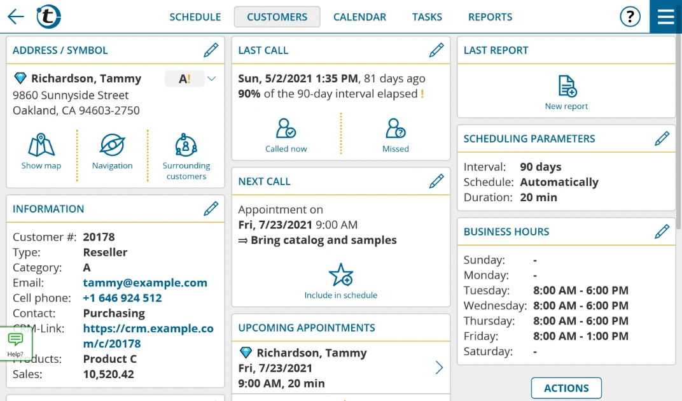The height and width of the screenshot is (401, 682).
Task: Expand the A! symbol dropdown
Action: (211, 79)
